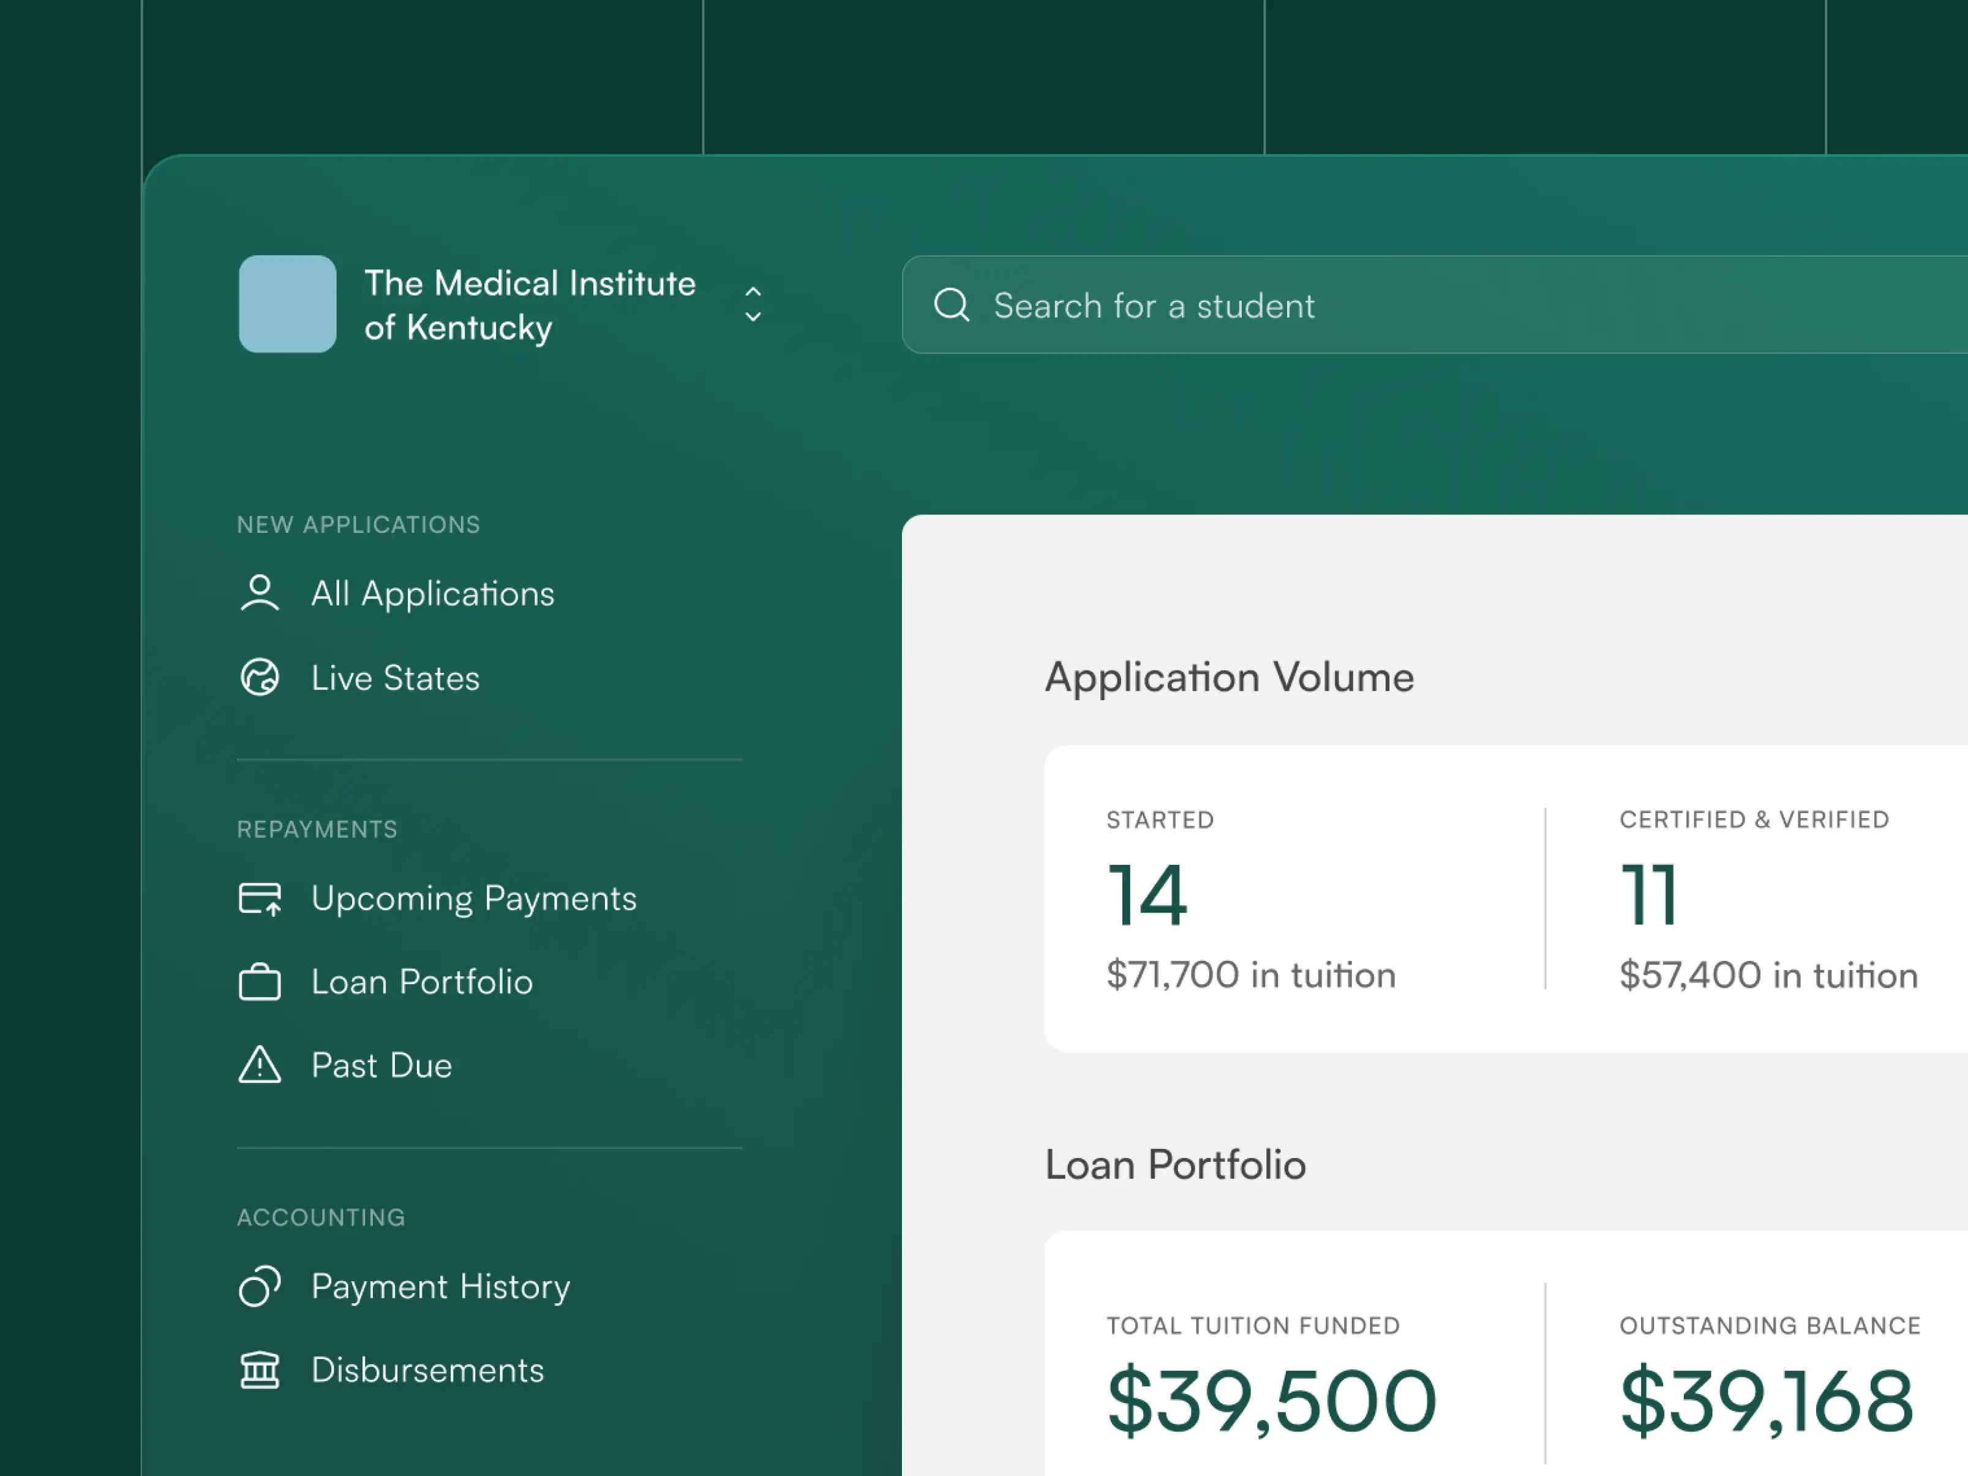Click the $71,700 in tuition text
The image size is (1968, 1476).
[x=1251, y=975]
